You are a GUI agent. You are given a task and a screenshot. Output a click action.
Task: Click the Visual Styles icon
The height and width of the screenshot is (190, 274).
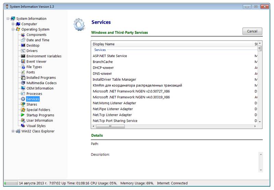pyautogui.click(x=23, y=126)
